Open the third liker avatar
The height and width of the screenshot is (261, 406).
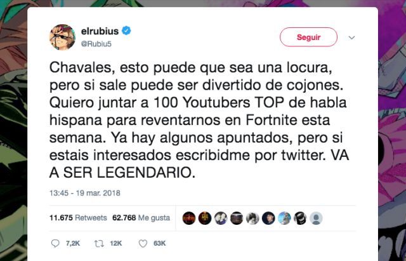click(x=221, y=218)
